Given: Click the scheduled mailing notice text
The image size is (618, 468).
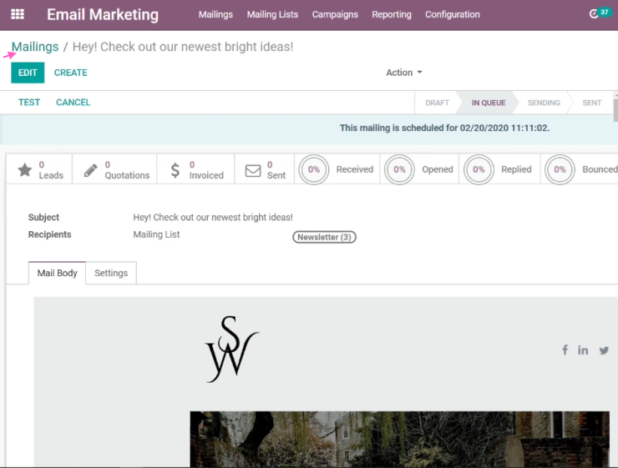Looking at the screenshot, I should pos(444,128).
